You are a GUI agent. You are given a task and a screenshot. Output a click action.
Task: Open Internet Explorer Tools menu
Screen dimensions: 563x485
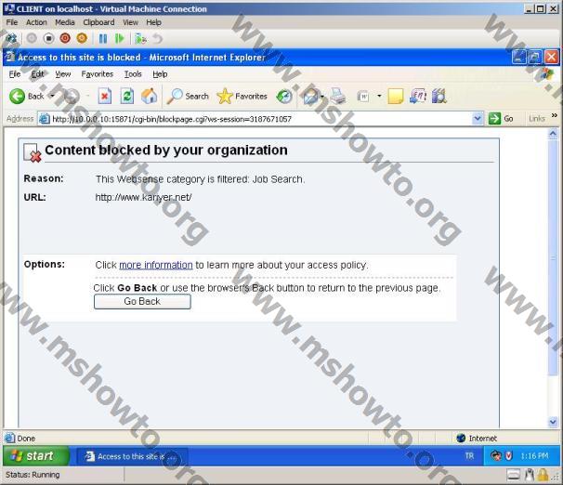click(133, 74)
